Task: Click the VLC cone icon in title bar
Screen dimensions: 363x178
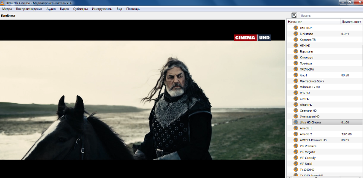Action: tap(3, 2)
